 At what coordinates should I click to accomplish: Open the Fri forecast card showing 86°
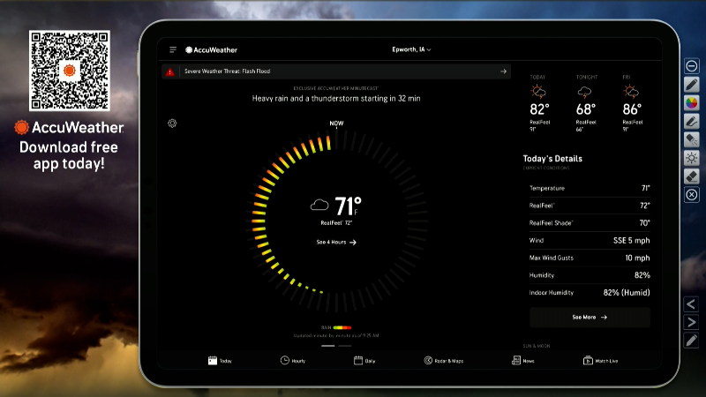(632, 103)
